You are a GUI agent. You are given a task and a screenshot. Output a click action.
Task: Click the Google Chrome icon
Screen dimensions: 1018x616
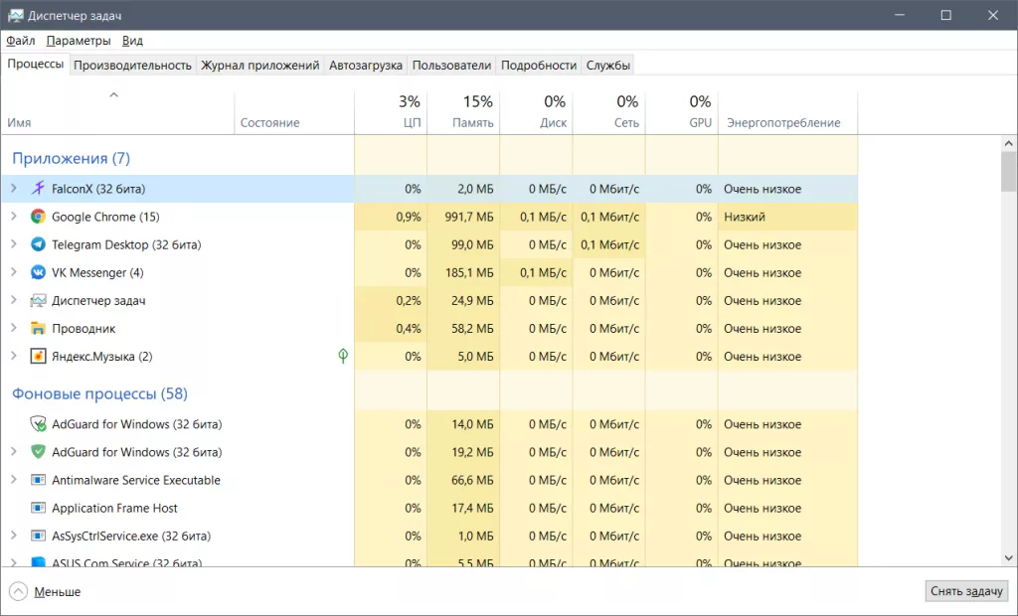(x=38, y=217)
